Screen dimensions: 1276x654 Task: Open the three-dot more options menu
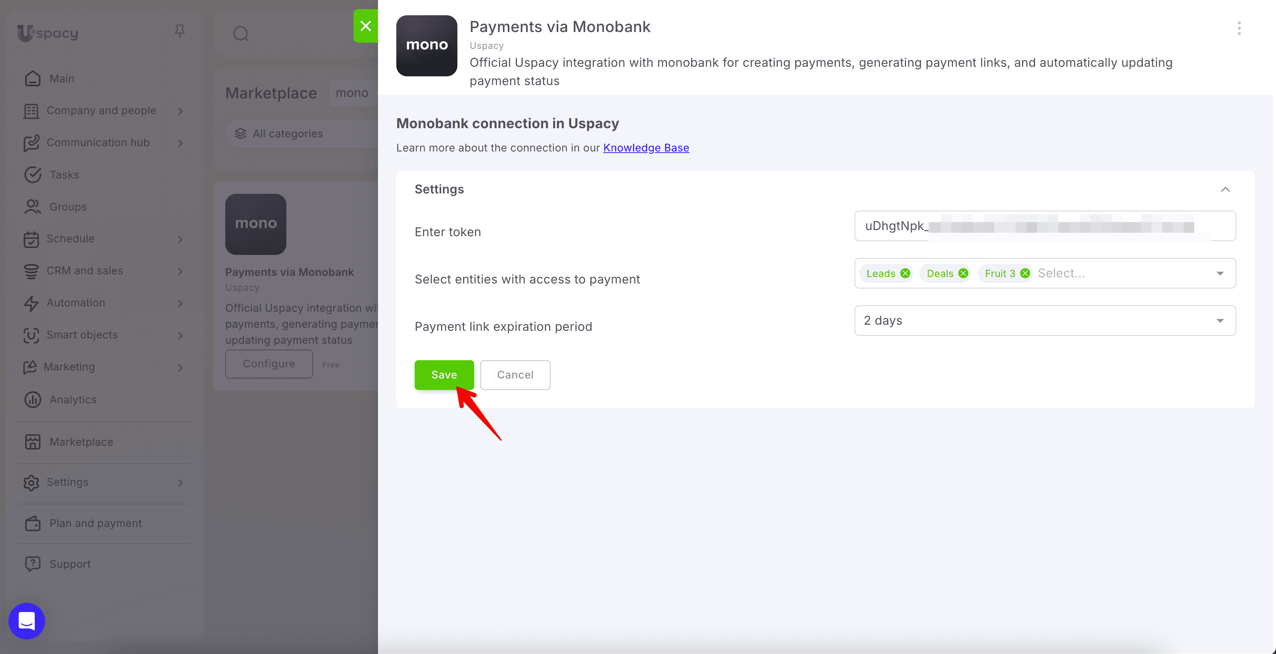pos(1239,28)
